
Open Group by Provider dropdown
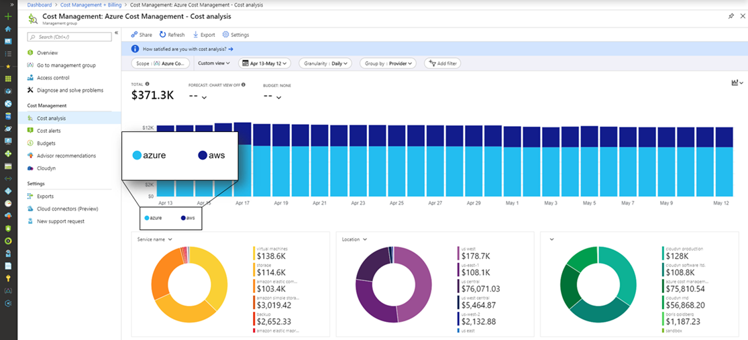pos(388,63)
